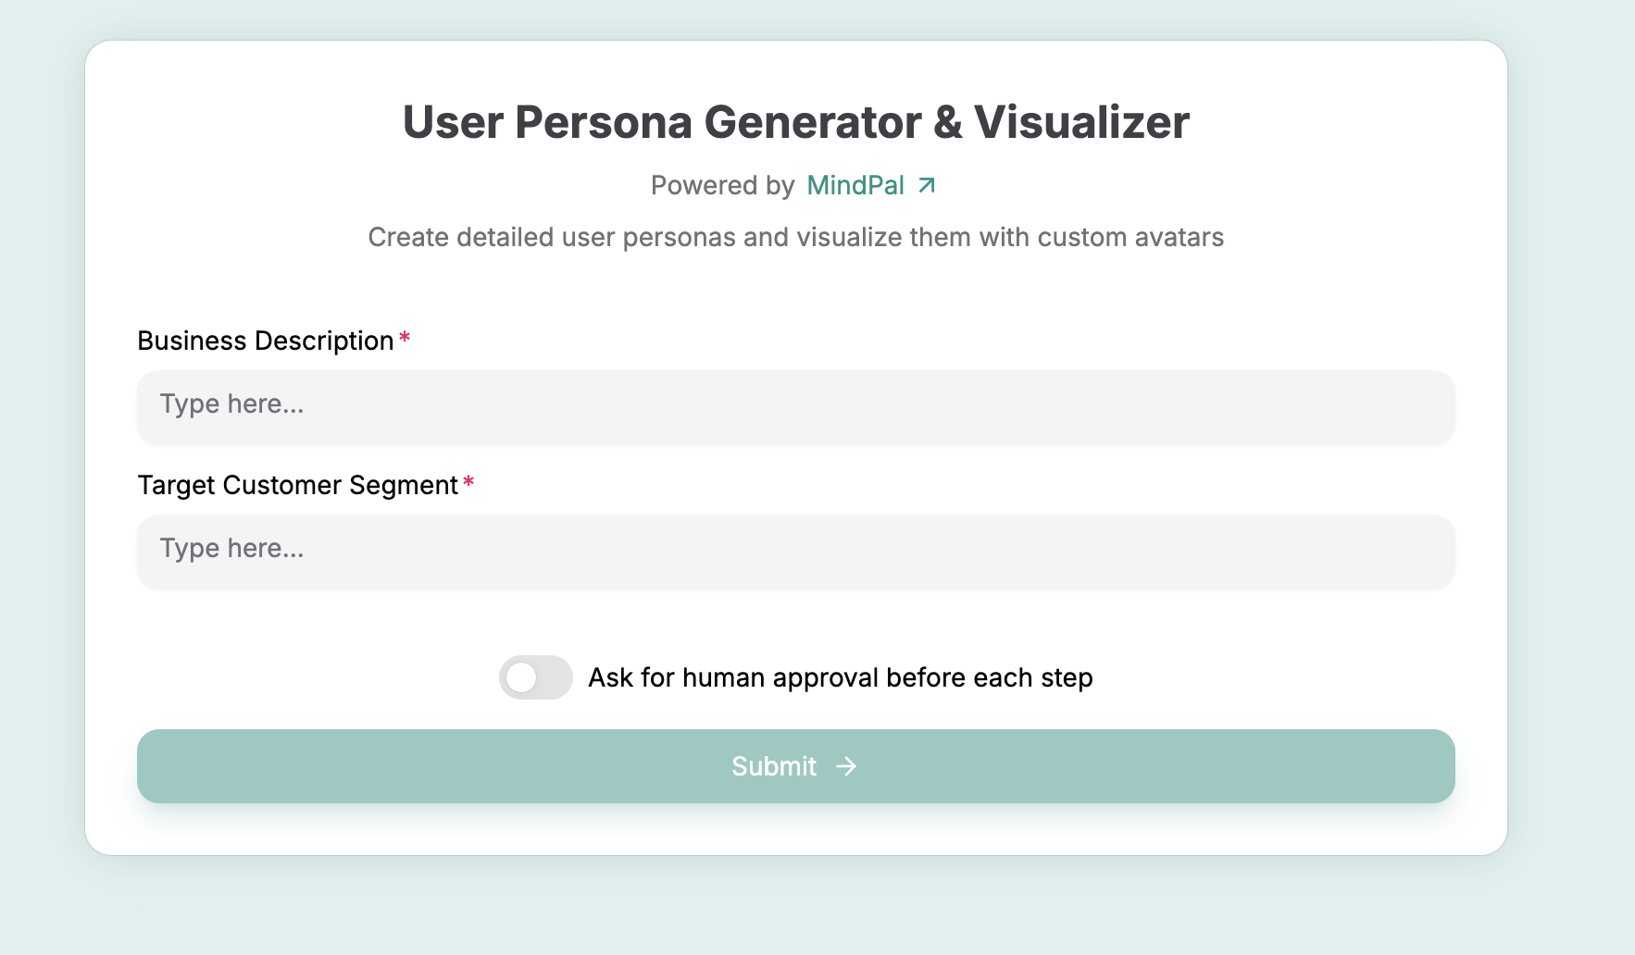Click the red asterisk beside Target Customer Segment
1635x955 pixels.
[468, 483]
